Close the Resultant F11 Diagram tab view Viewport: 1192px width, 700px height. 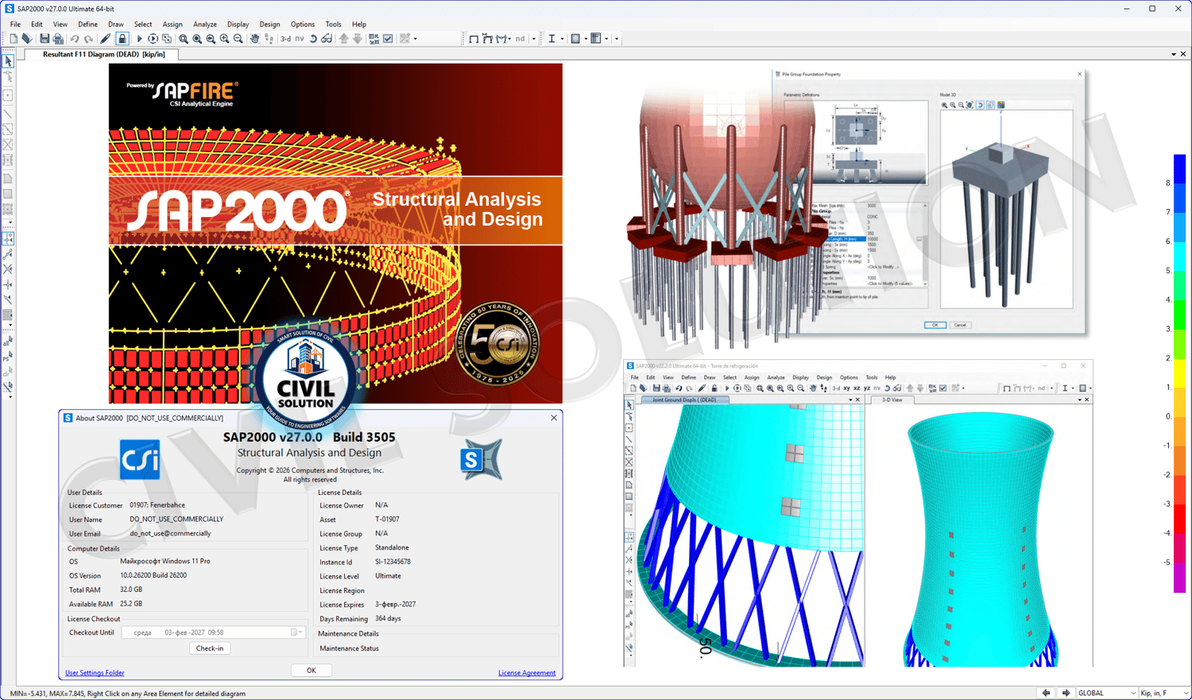coord(1183,55)
